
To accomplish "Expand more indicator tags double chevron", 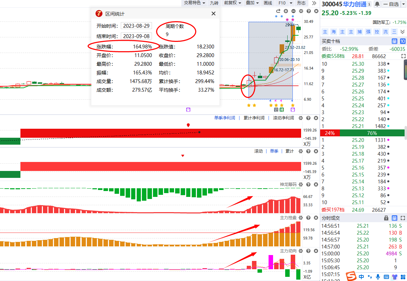I will [403, 31].
